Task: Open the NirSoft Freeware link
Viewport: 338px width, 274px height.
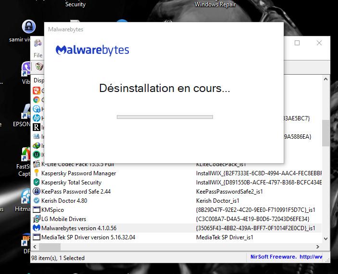Action: click(286, 257)
